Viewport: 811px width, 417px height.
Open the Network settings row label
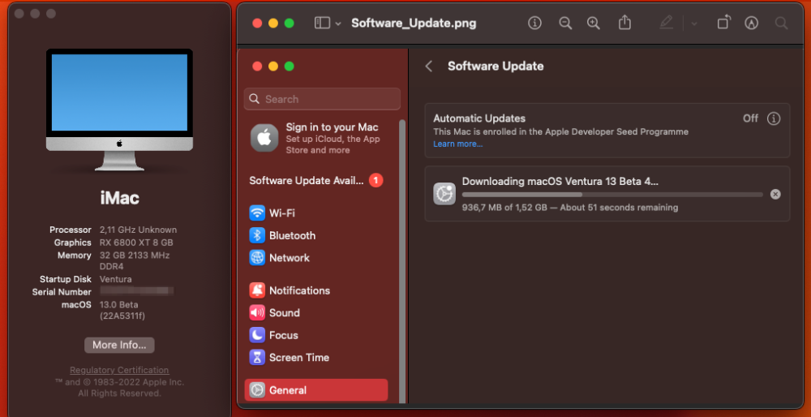click(x=290, y=258)
